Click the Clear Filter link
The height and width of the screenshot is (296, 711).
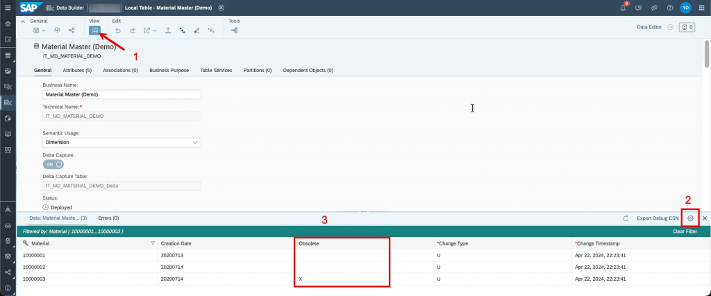(x=685, y=232)
